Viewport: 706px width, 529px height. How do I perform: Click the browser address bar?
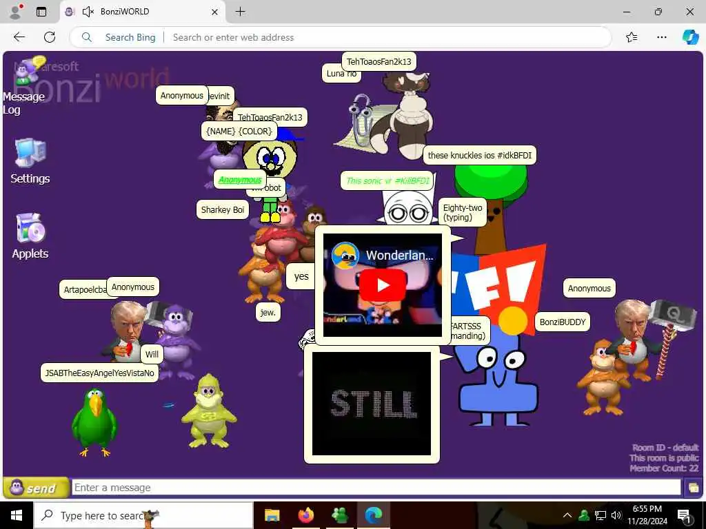click(341, 37)
